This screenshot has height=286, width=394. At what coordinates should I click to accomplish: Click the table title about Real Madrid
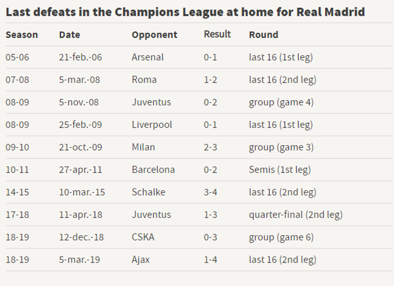[185, 11]
